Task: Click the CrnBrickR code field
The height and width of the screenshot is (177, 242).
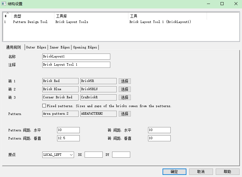Action: tap(98, 97)
